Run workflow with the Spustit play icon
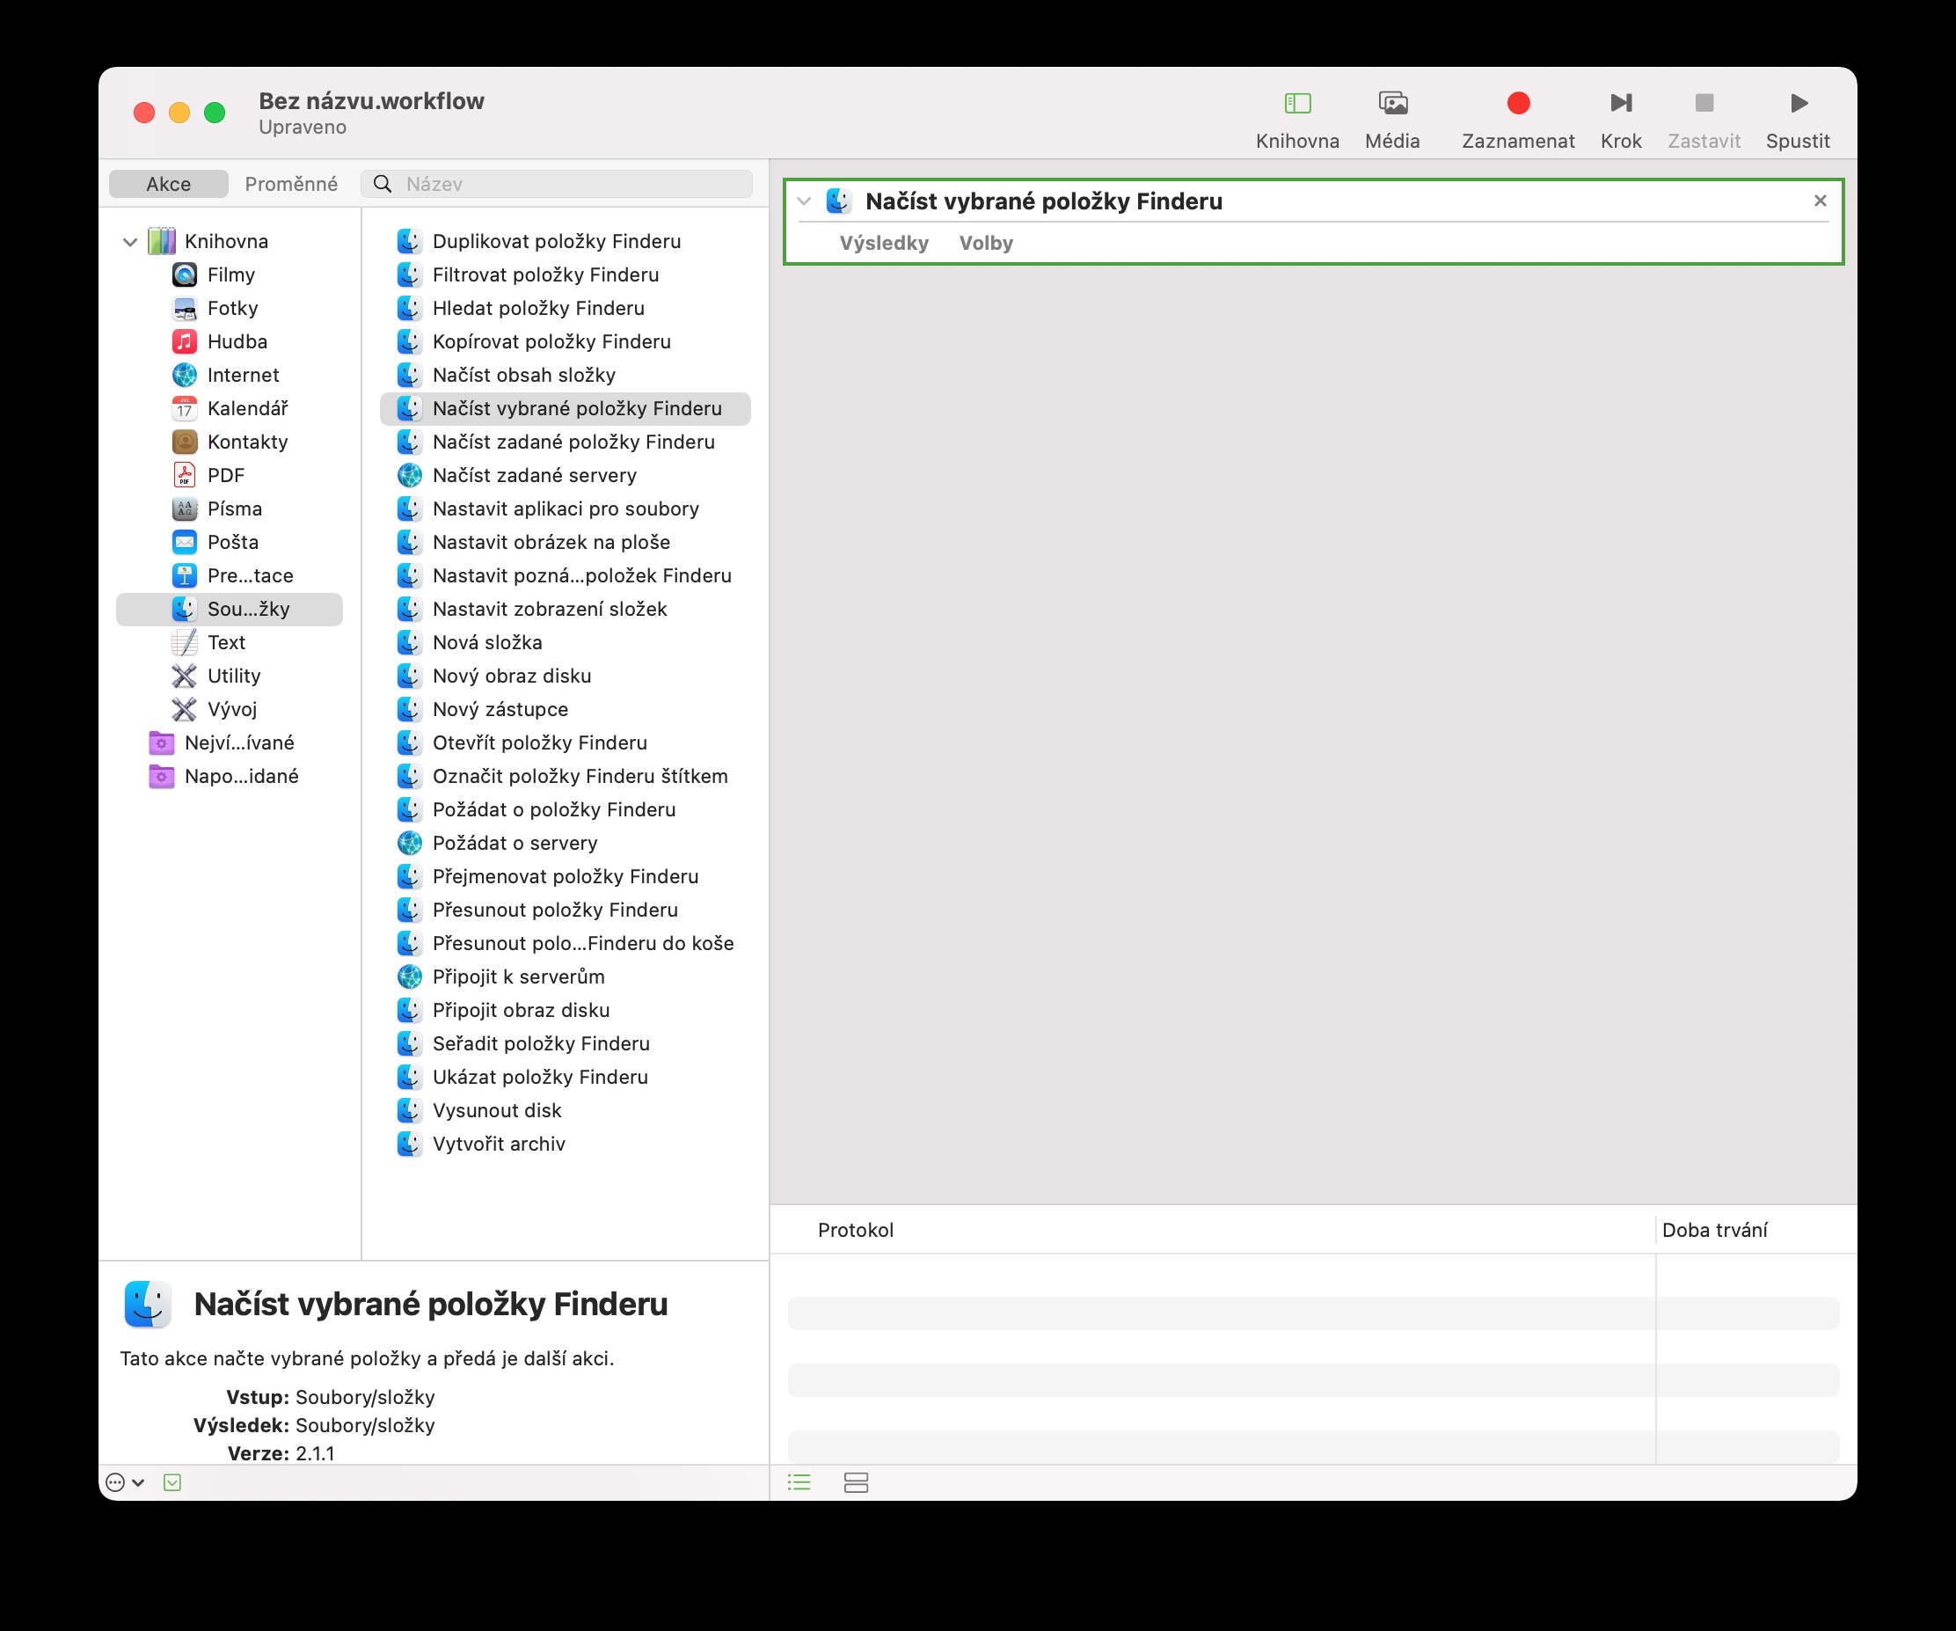Viewport: 1956px width, 1631px height. point(1798,104)
